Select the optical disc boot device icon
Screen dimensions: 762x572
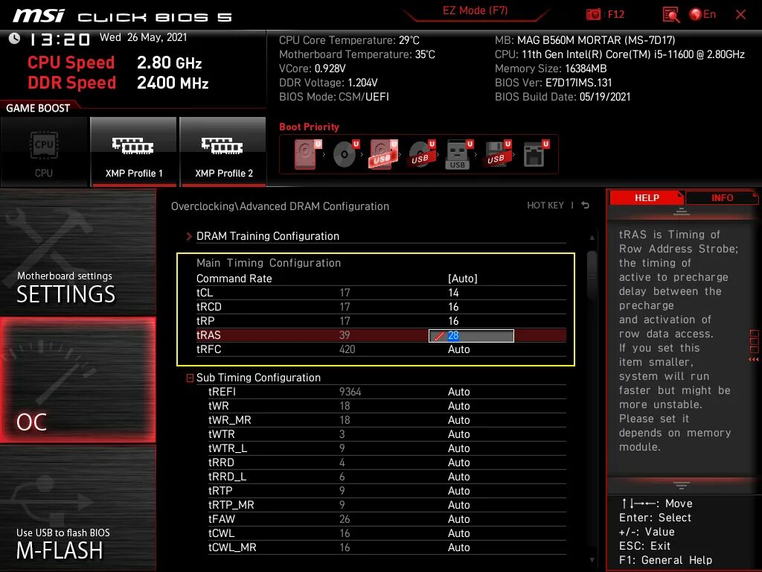tap(345, 154)
